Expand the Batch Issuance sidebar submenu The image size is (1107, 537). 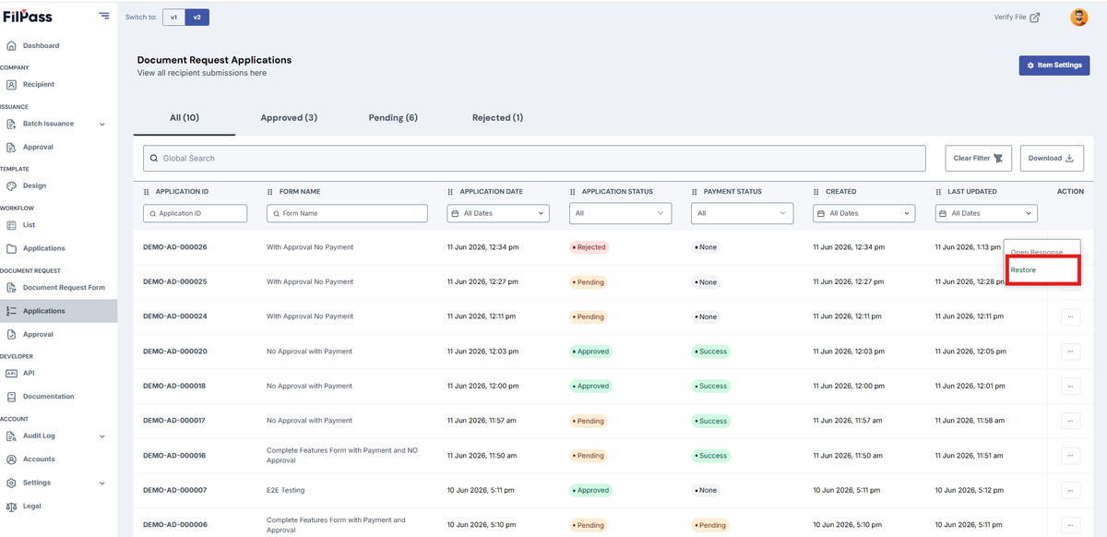pyautogui.click(x=101, y=124)
